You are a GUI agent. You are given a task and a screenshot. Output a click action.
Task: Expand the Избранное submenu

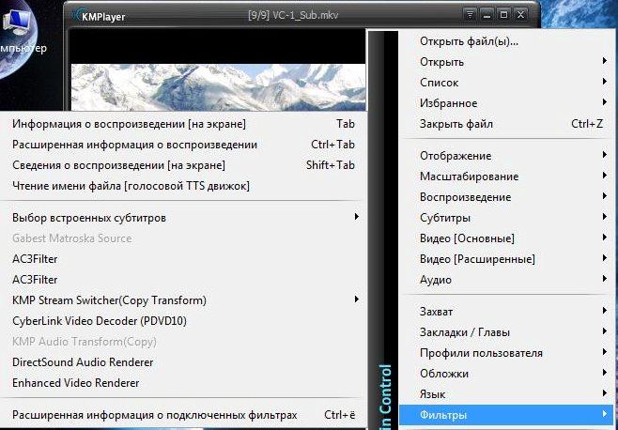(x=506, y=103)
